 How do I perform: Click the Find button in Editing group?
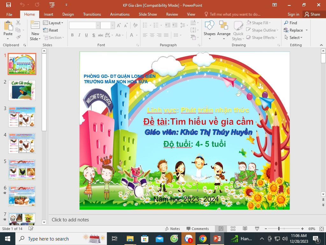tap(290, 23)
